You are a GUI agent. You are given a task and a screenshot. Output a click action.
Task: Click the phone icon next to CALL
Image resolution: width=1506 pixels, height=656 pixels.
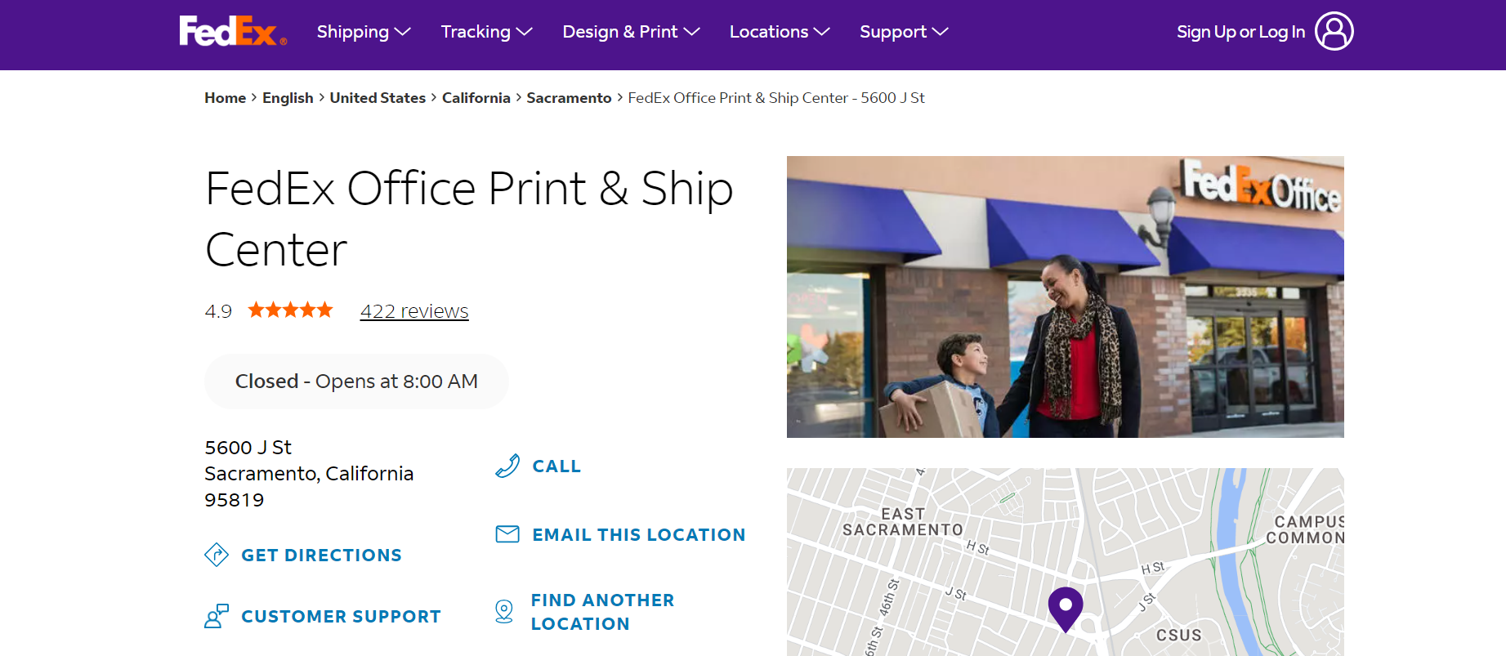pos(507,466)
